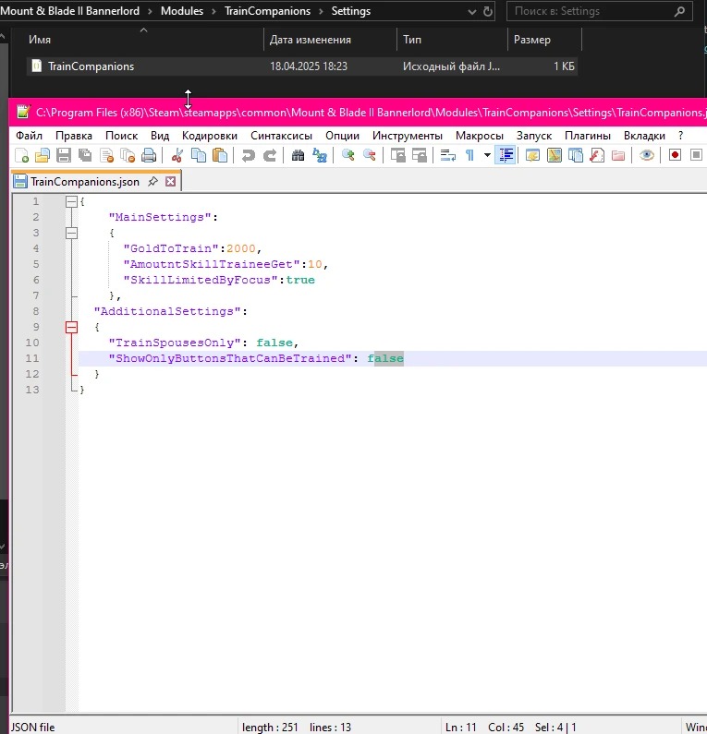Open the Опции menu
The height and width of the screenshot is (734, 707).
pyautogui.click(x=342, y=136)
